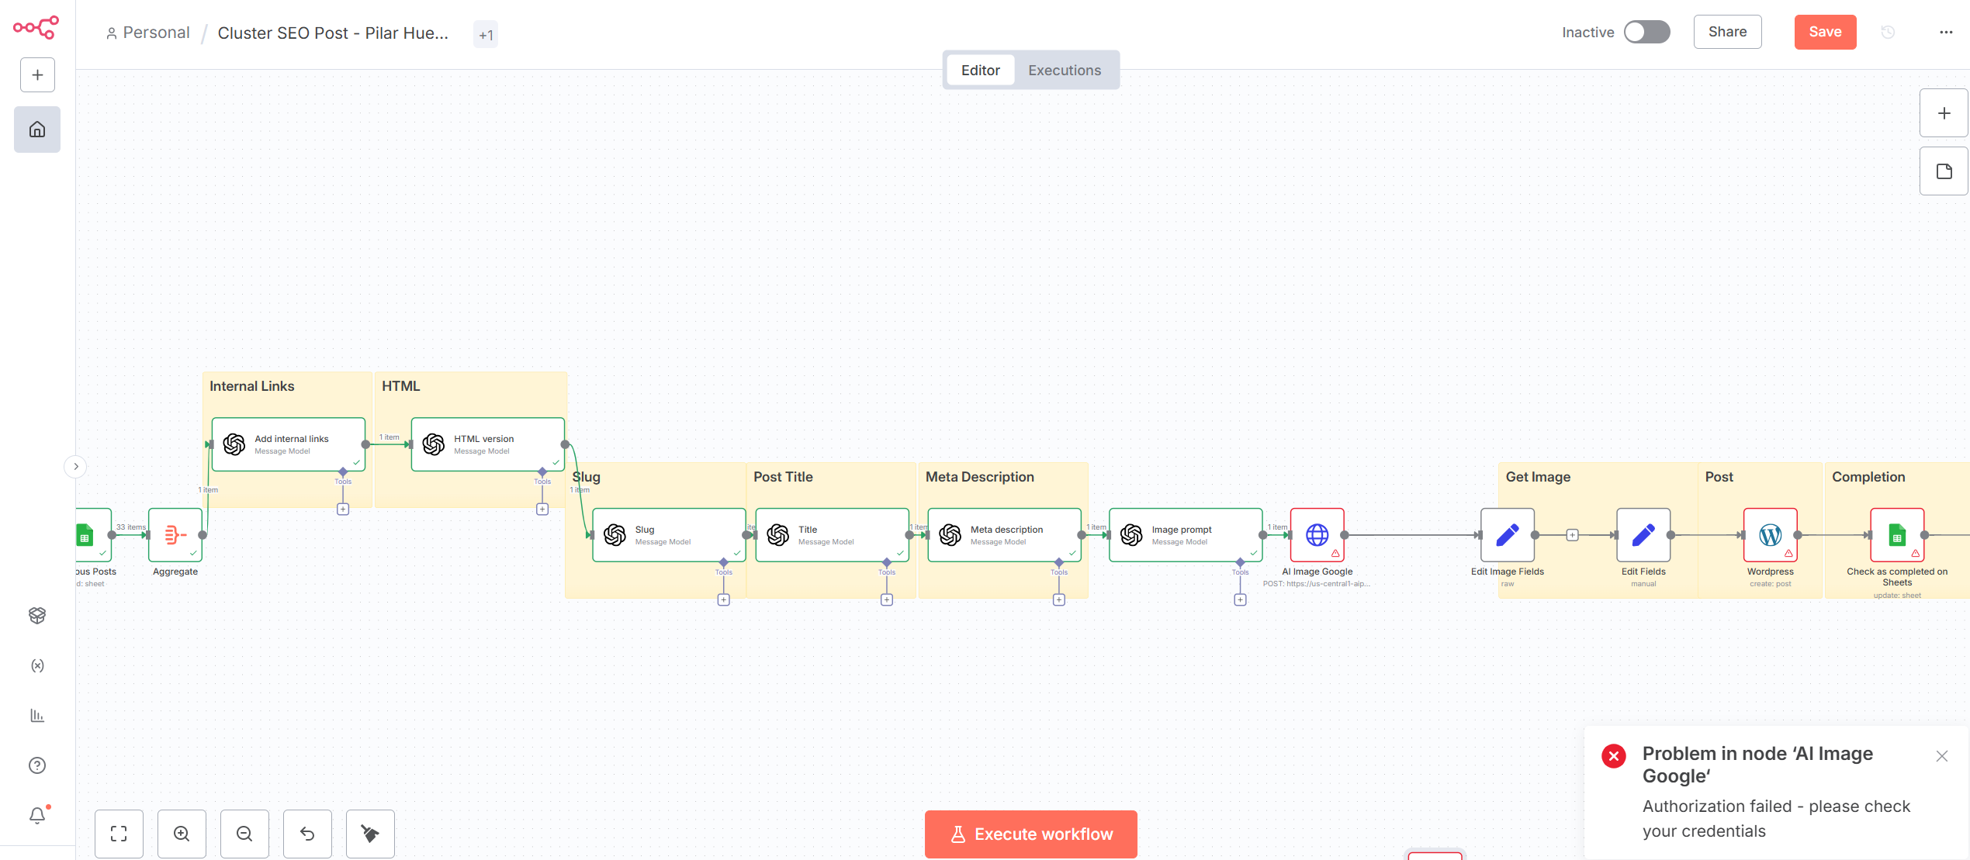Click the add sticky note icon

1944,171
